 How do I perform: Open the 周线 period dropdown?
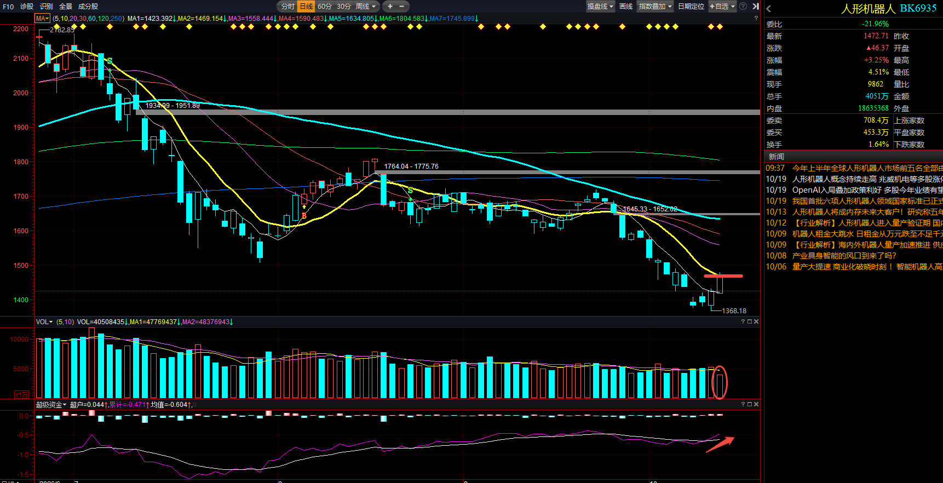point(366,7)
